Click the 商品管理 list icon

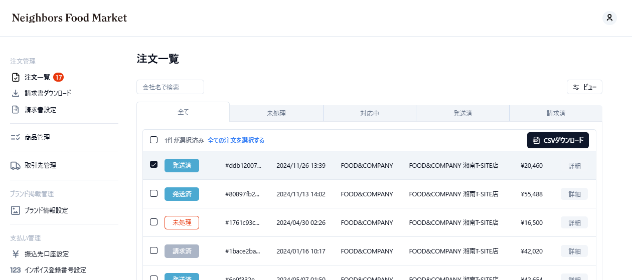click(x=16, y=137)
